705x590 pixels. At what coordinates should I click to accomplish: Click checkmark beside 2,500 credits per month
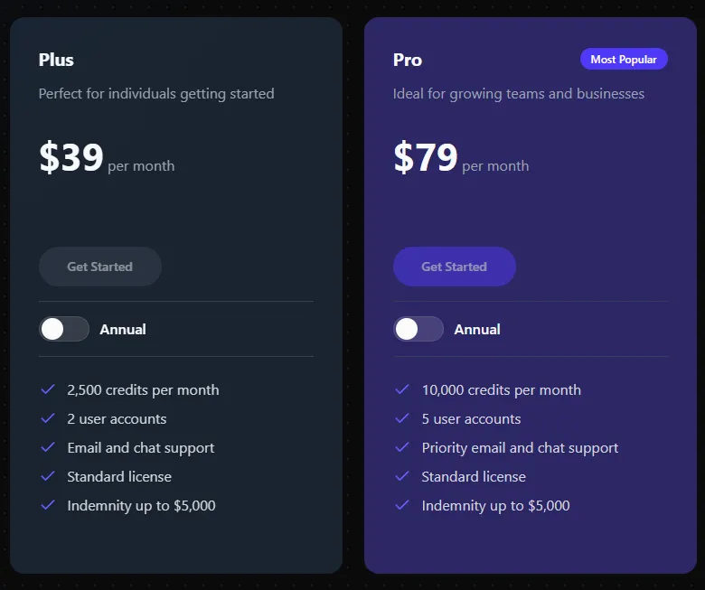point(48,389)
